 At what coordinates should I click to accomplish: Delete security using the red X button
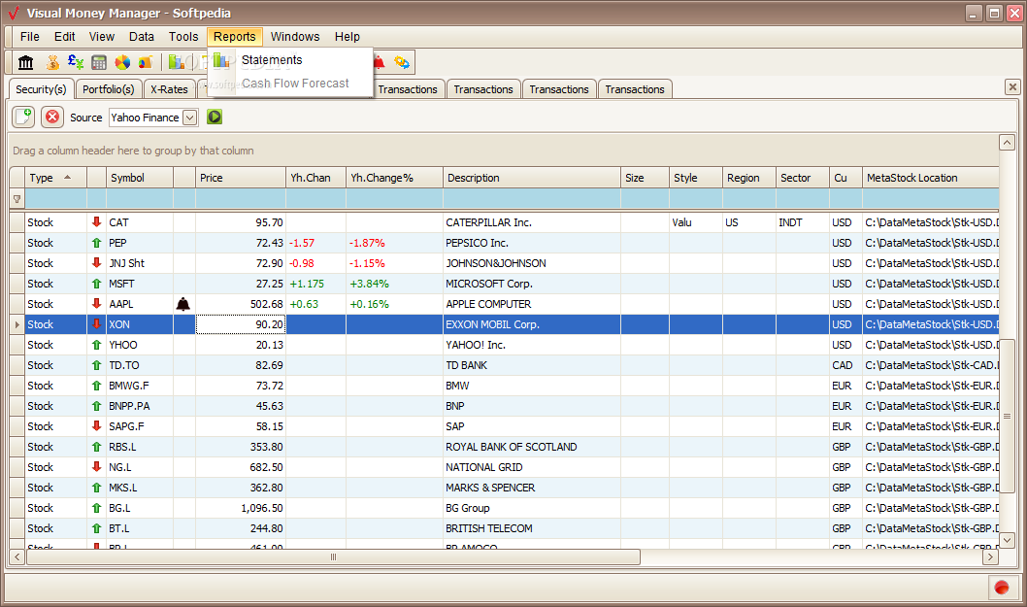click(52, 118)
